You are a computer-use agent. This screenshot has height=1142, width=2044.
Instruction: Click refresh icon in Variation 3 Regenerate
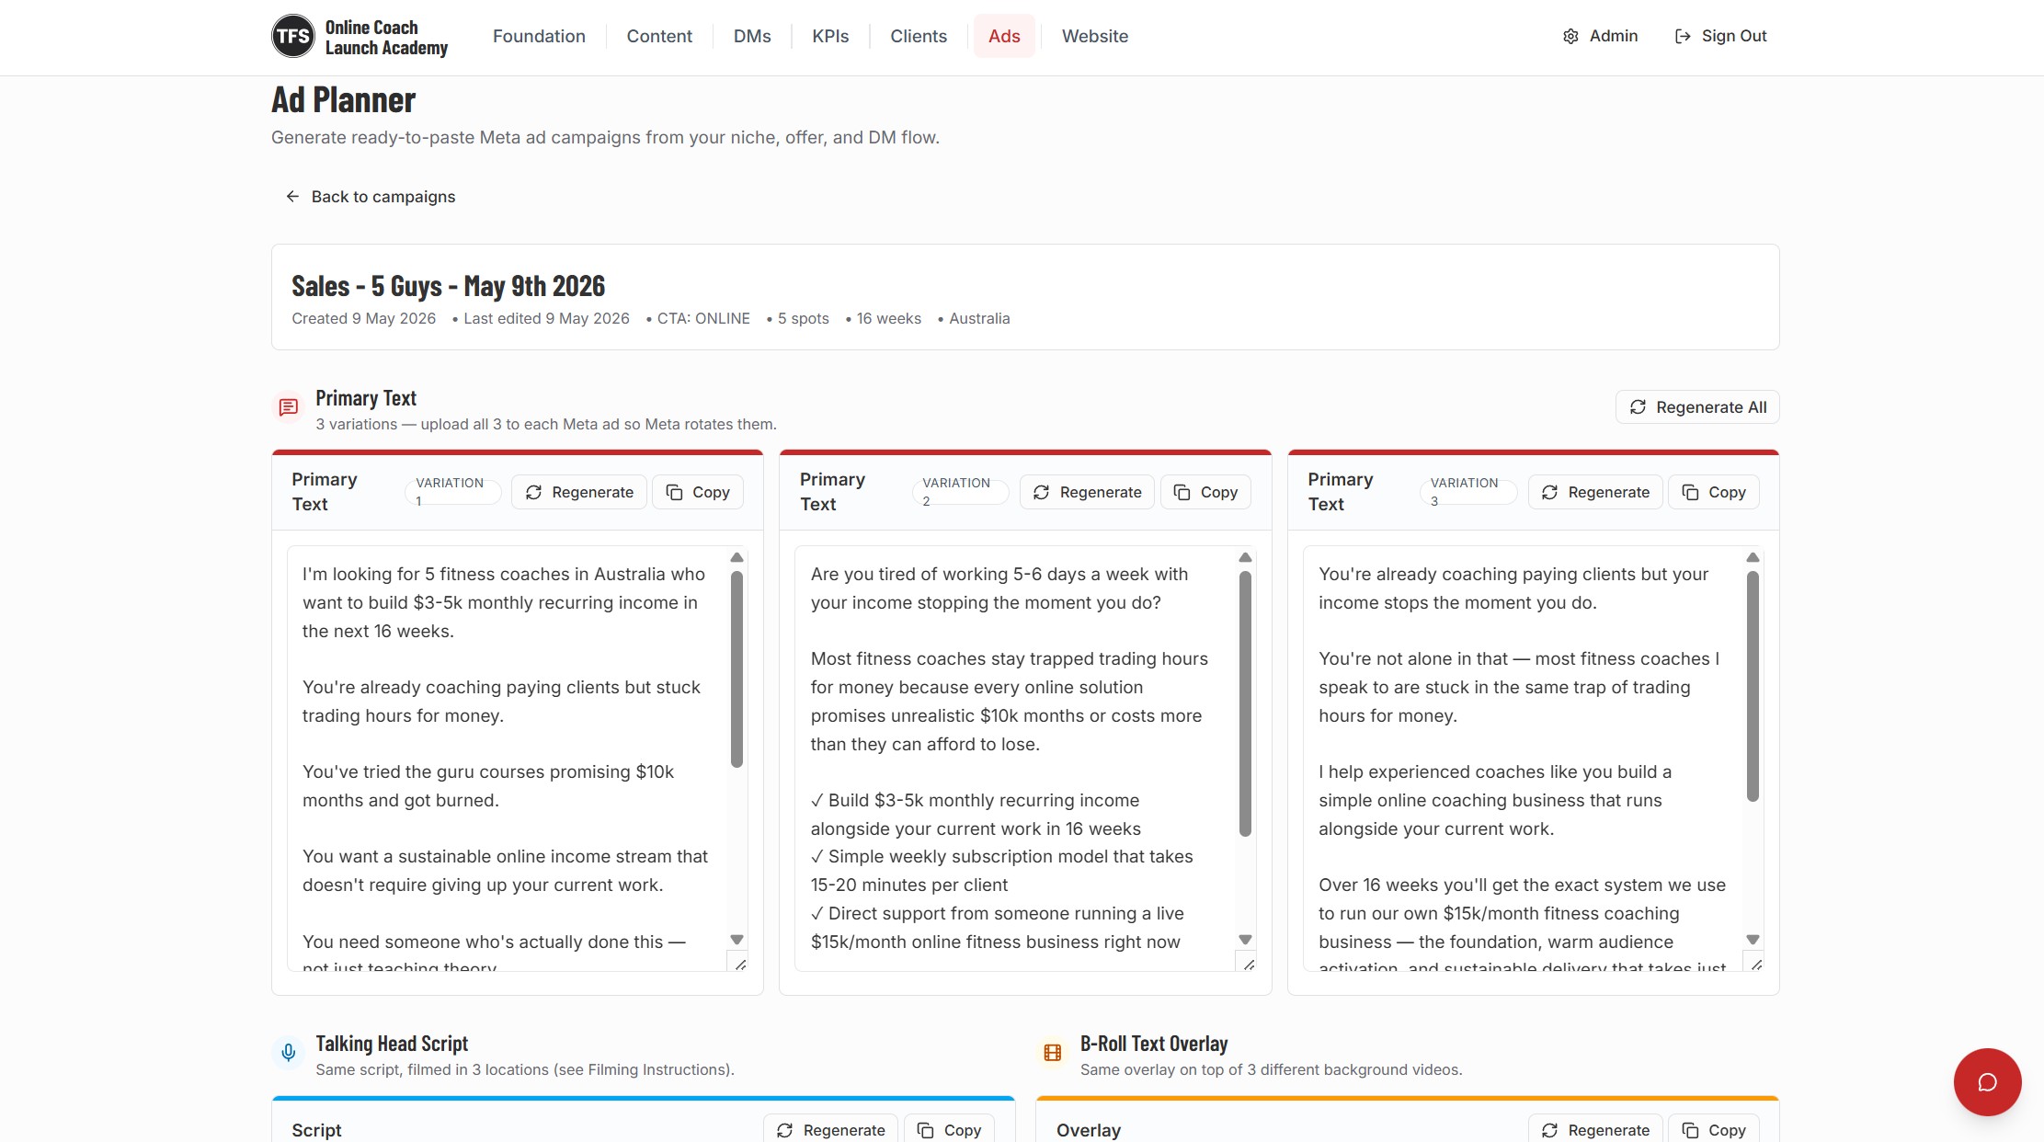[1549, 492]
